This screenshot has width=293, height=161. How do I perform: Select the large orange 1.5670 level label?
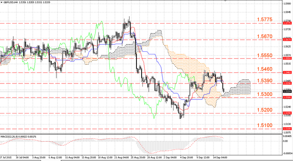tap(265, 36)
